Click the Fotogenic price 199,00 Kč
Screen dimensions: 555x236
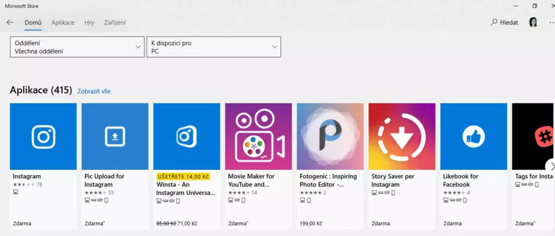click(x=311, y=224)
